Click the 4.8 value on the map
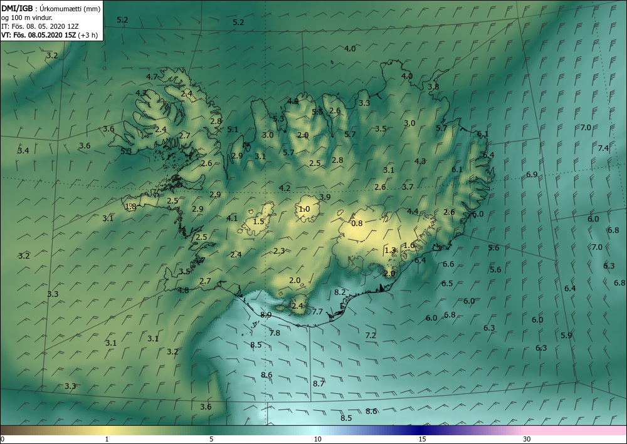 coord(183,291)
